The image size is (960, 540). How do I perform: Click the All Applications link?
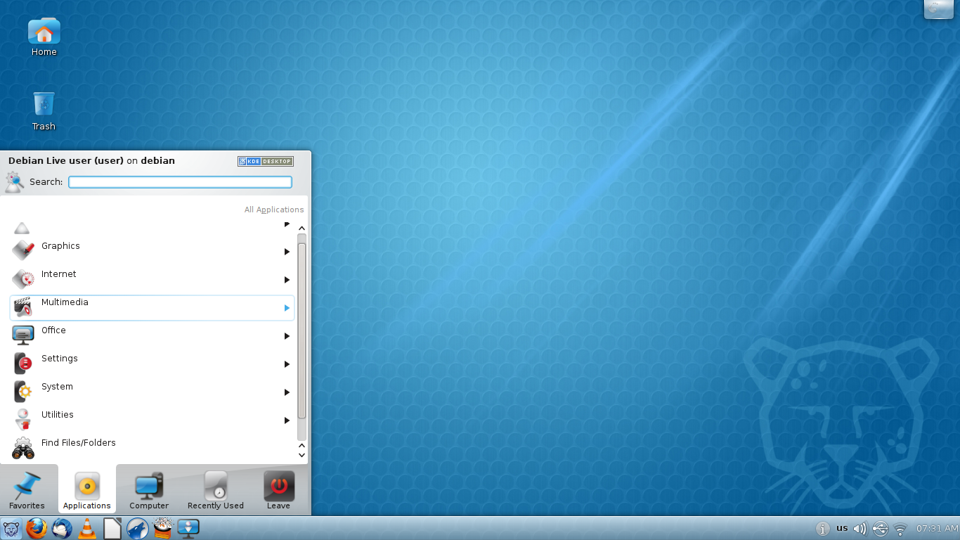click(274, 209)
